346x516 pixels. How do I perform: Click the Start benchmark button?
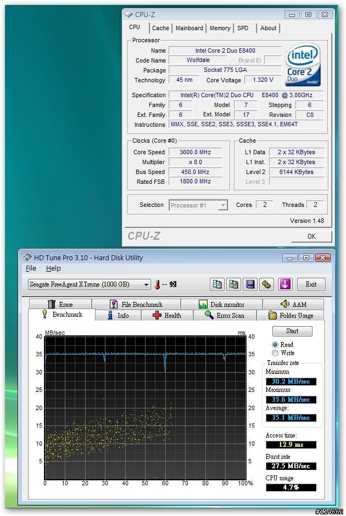coord(292,331)
